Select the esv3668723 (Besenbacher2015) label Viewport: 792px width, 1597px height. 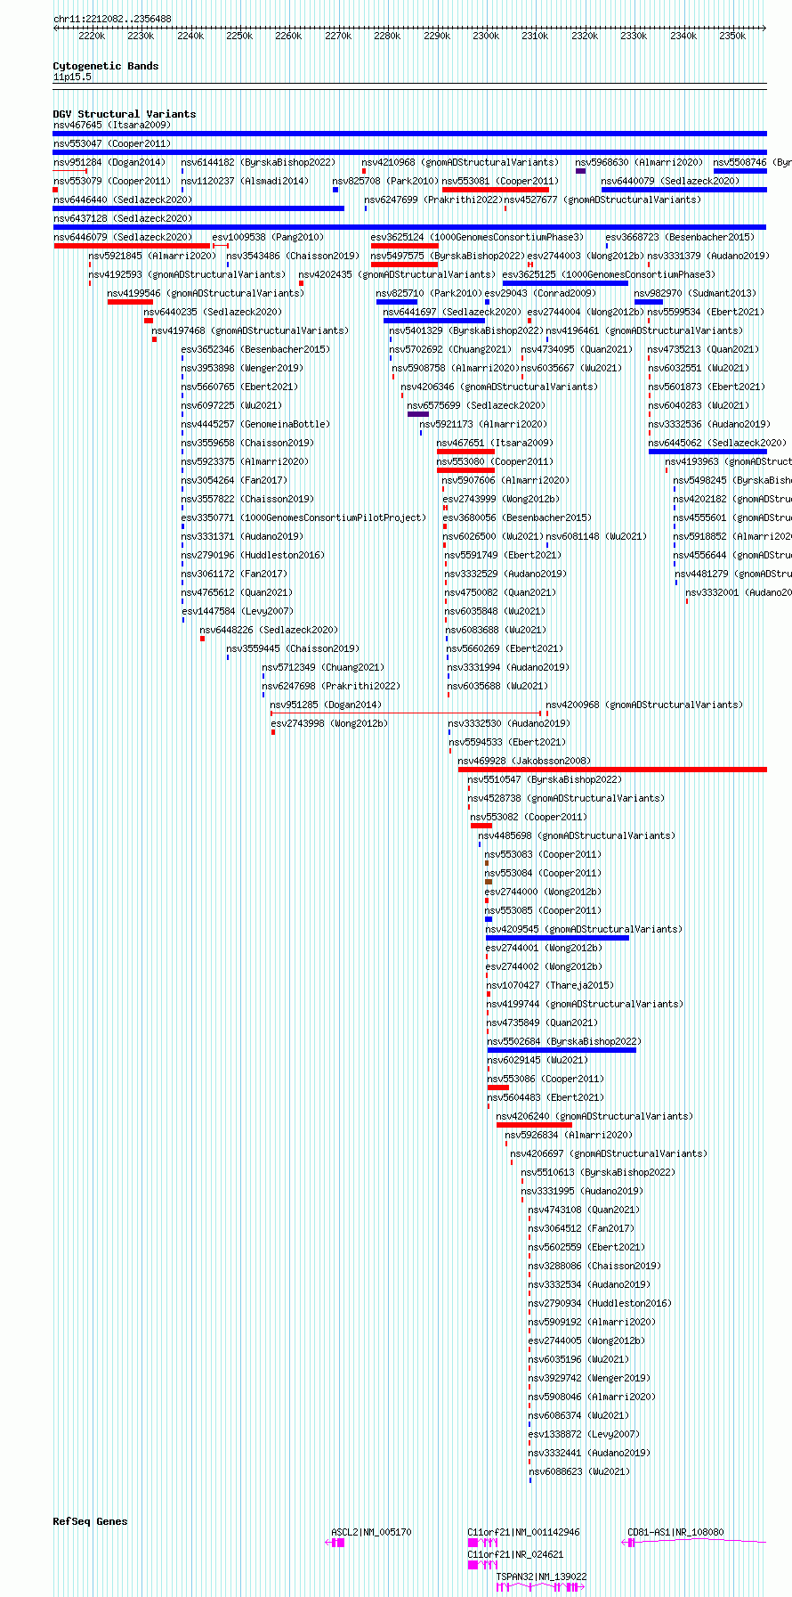click(680, 237)
